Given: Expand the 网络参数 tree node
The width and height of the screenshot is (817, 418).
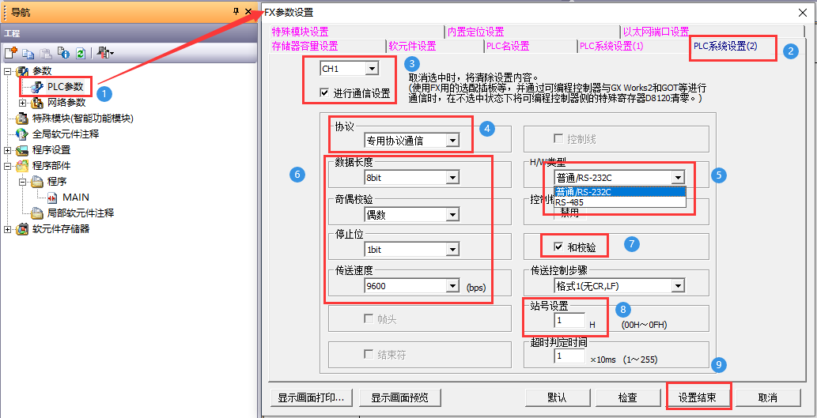Looking at the screenshot, I should (23, 103).
